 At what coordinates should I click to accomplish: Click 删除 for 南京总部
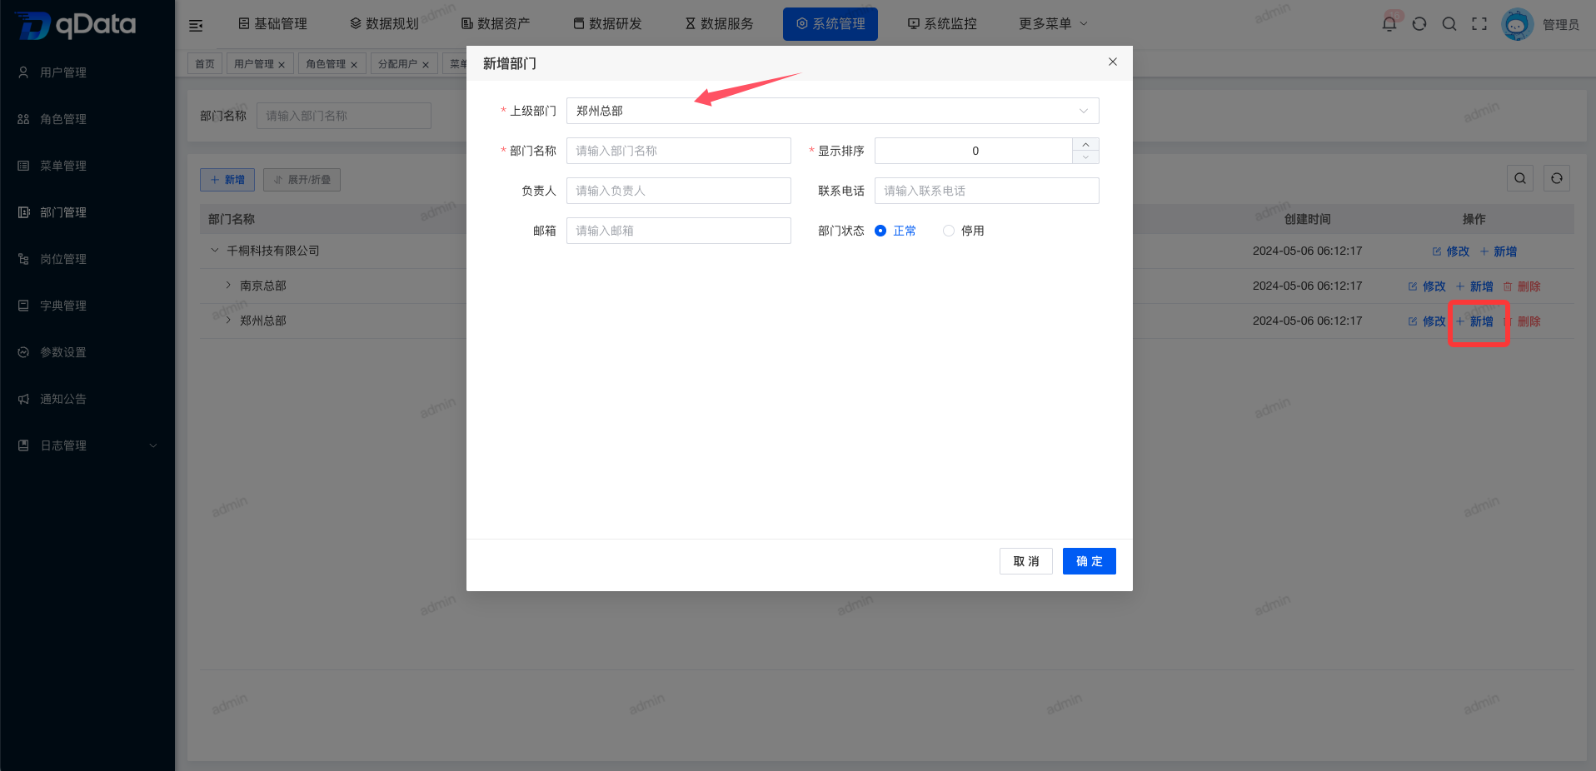point(1522,286)
